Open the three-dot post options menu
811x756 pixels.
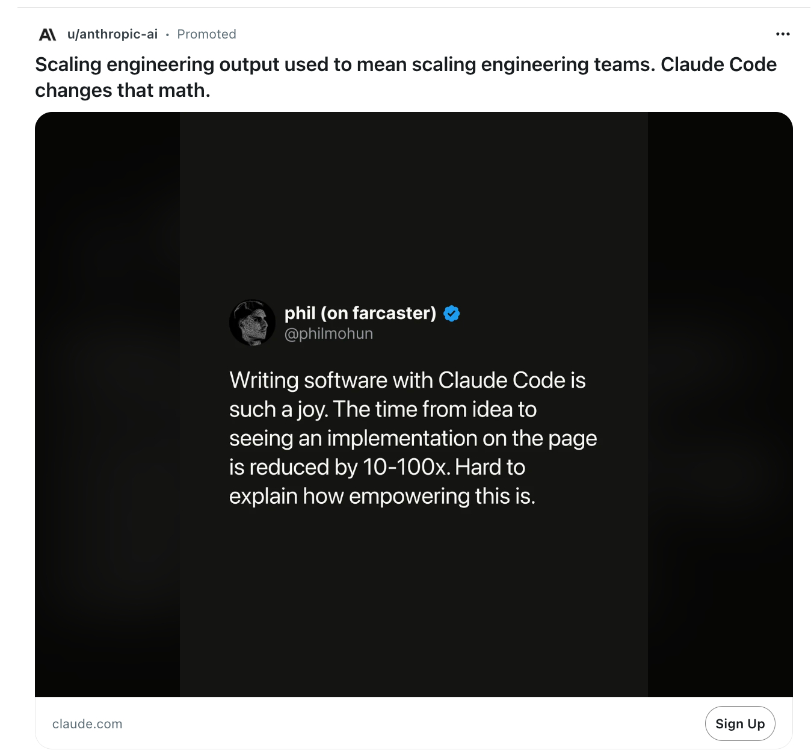(783, 34)
